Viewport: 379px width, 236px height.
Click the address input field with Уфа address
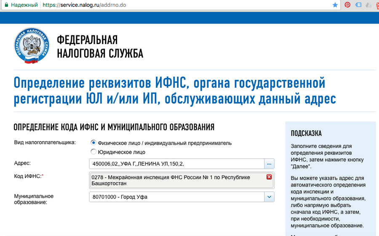[177, 163]
